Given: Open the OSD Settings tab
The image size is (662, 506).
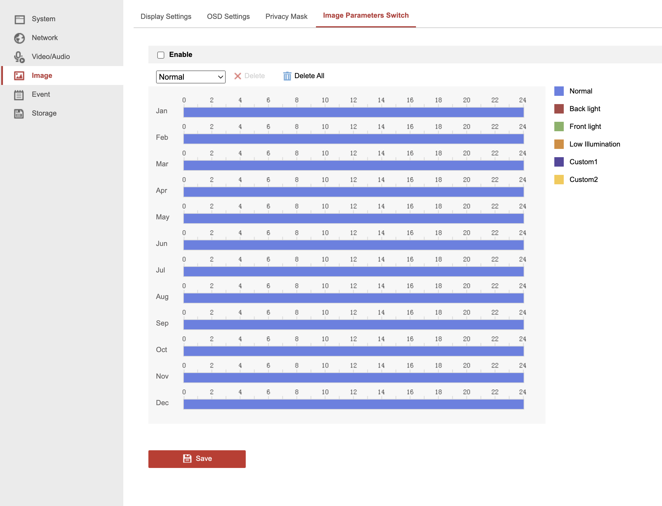Looking at the screenshot, I should (228, 17).
